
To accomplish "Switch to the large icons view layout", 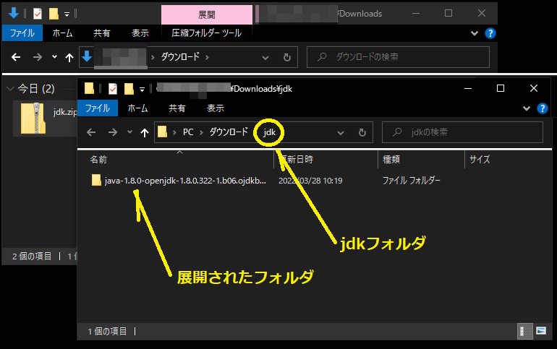I will click(540, 331).
